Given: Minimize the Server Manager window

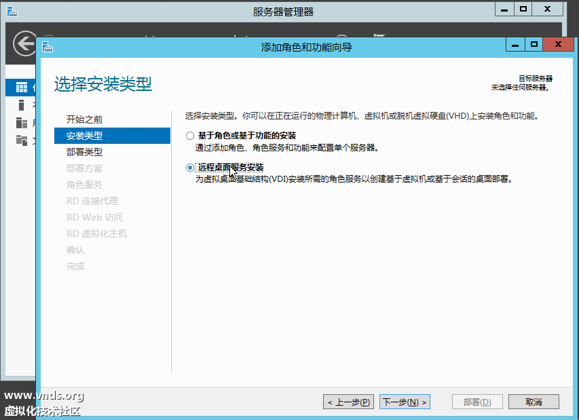Looking at the screenshot, I should [504, 9].
